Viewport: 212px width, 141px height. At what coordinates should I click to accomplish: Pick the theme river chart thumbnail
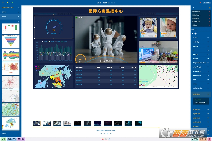tap(11, 55)
